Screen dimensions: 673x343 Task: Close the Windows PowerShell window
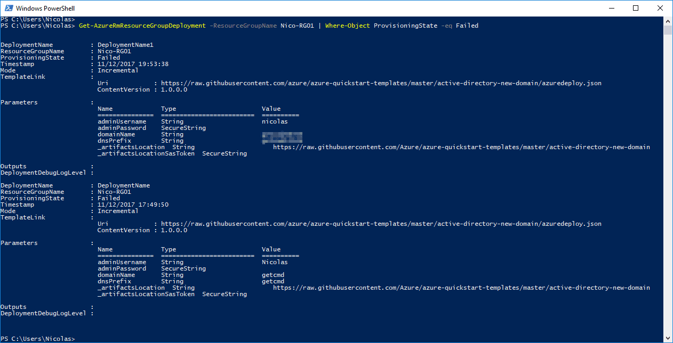tap(660, 8)
